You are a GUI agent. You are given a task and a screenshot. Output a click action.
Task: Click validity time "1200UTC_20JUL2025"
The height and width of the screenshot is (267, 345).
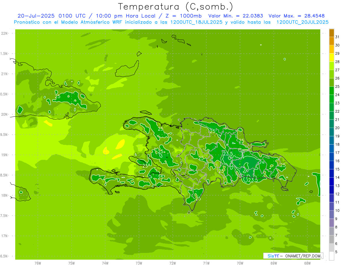(302, 22)
